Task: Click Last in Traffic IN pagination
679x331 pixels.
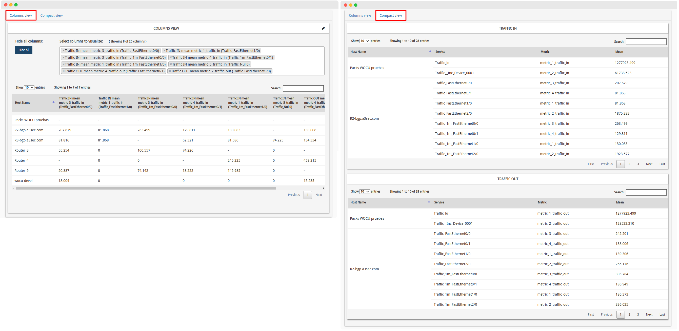Action: 662,164
